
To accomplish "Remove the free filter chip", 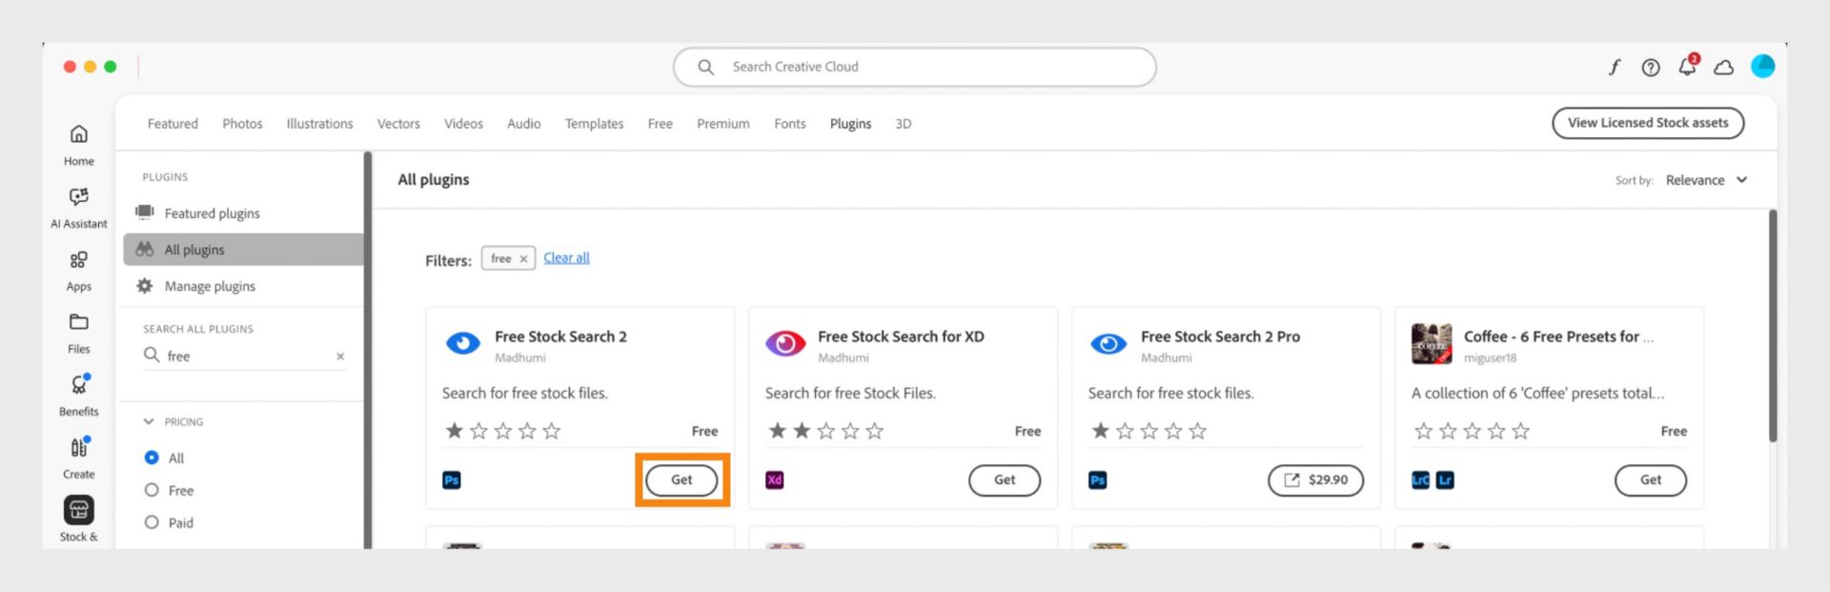I will point(523,259).
